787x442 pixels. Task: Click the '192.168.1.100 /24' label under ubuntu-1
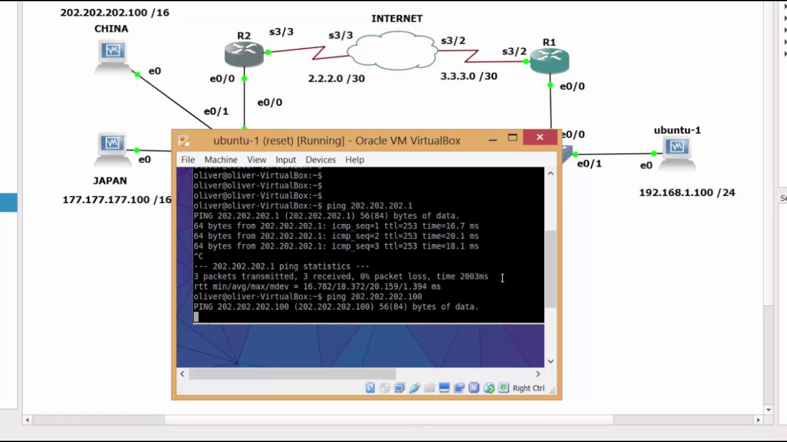687,192
